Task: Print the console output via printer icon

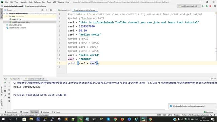Action: click(x=9, y=97)
